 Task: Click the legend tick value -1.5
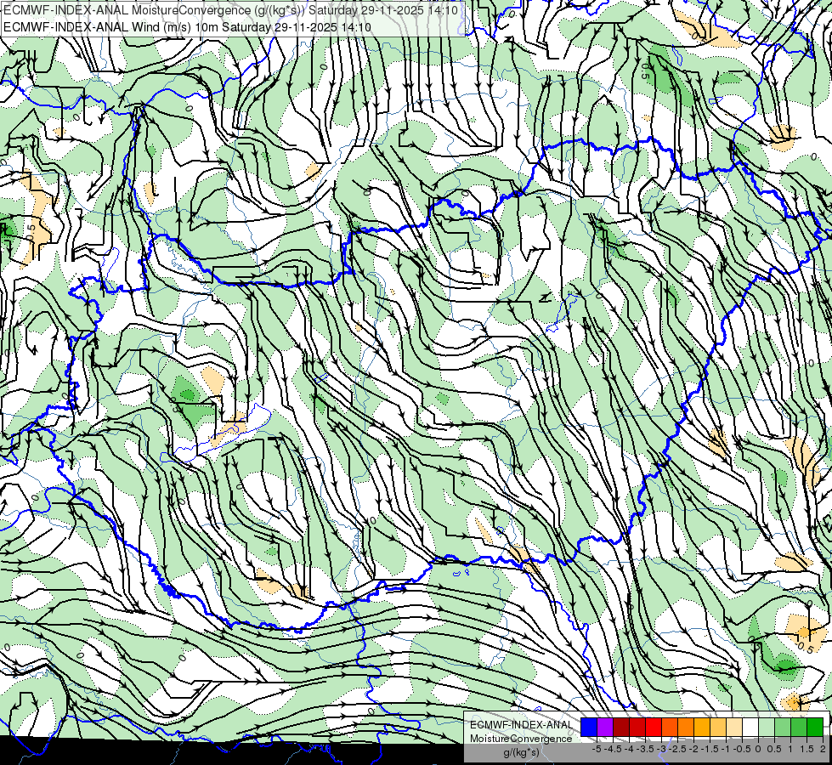tap(710, 749)
